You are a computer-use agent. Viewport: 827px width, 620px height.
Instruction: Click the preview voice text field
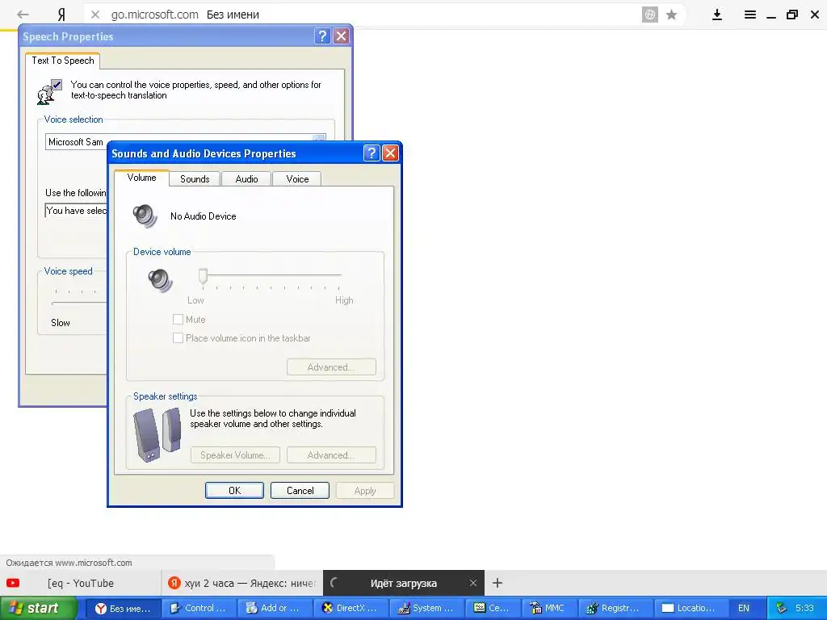(x=77, y=211)
